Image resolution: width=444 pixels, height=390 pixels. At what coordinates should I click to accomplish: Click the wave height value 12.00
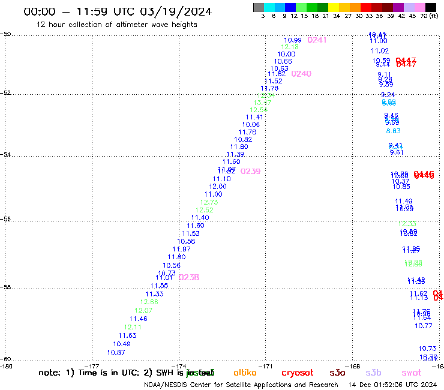(x=218, y=187)
